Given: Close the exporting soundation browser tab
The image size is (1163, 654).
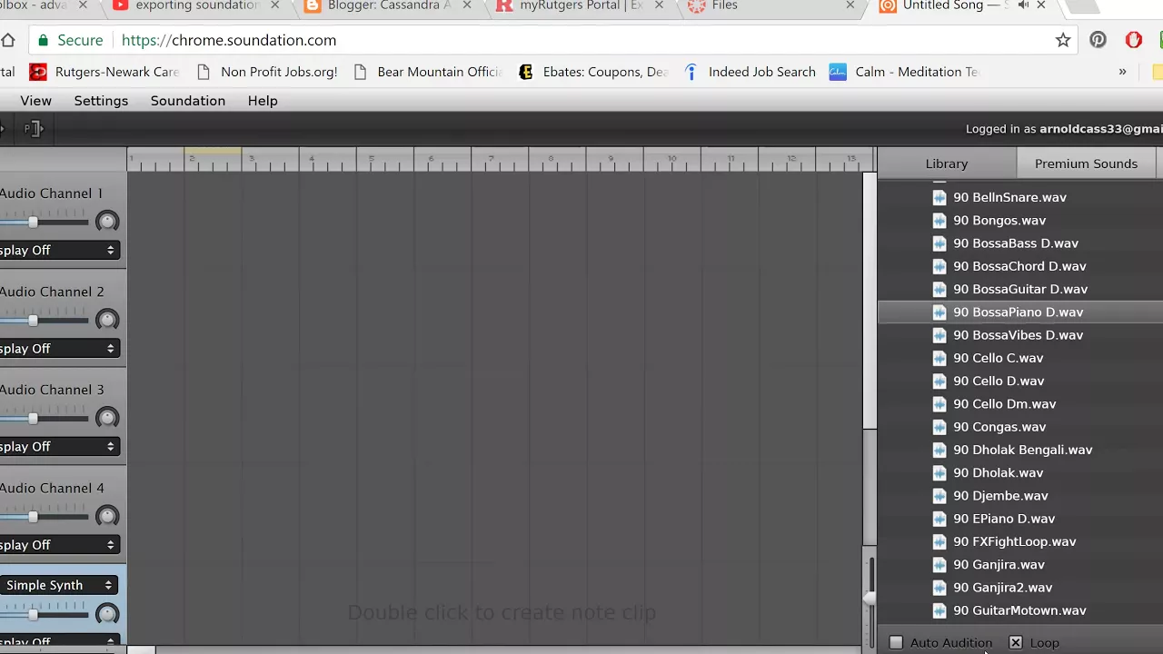Looking at the screenshot, I should point(276,5).
